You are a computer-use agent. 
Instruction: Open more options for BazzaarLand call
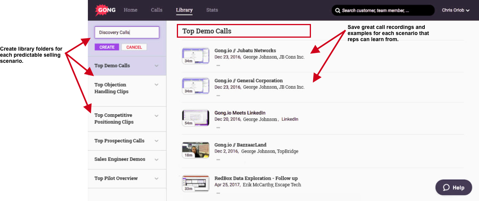[x=218, y=160]
